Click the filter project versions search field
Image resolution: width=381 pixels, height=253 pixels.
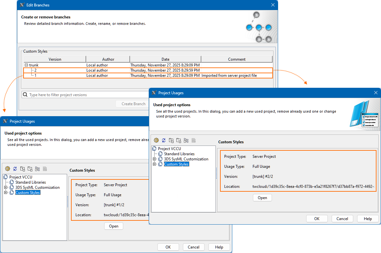pyautogui.click(x=84, y=95)
